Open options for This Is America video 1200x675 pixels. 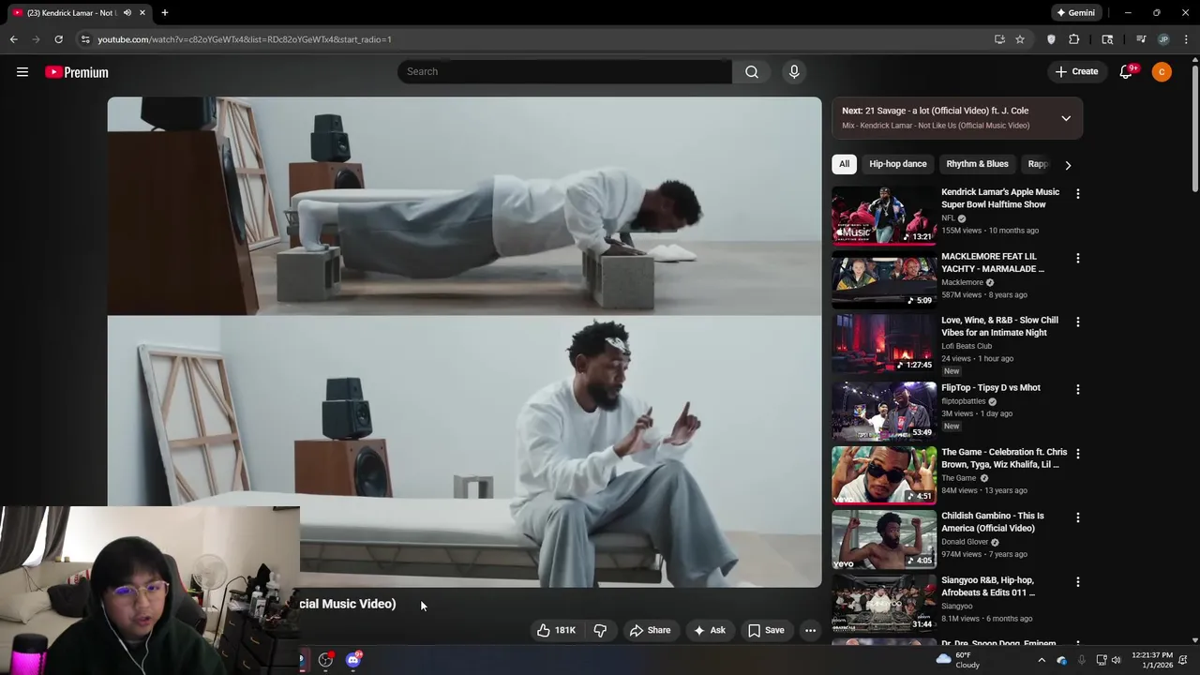pos(1078,517)
